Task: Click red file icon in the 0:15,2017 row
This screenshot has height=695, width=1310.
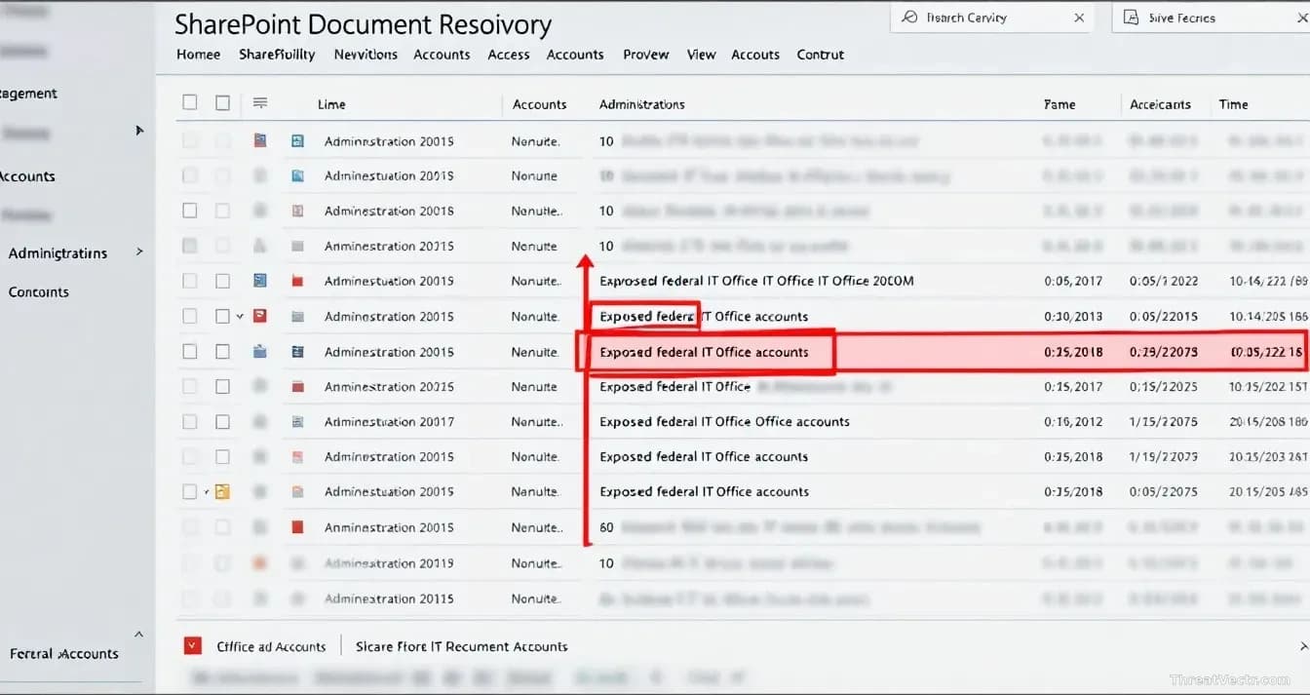Action: click(x=298, y=386)
